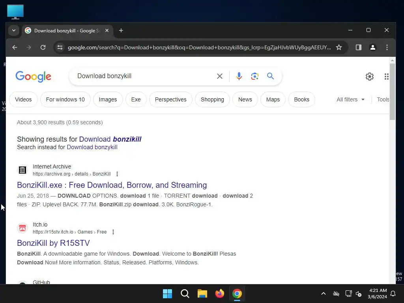The image size is (404, 303).
Task: Search instead for Download bonzykill
Action: [x=92, y=147]
